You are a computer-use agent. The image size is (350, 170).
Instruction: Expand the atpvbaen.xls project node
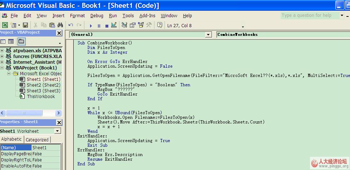coord(2,50)
